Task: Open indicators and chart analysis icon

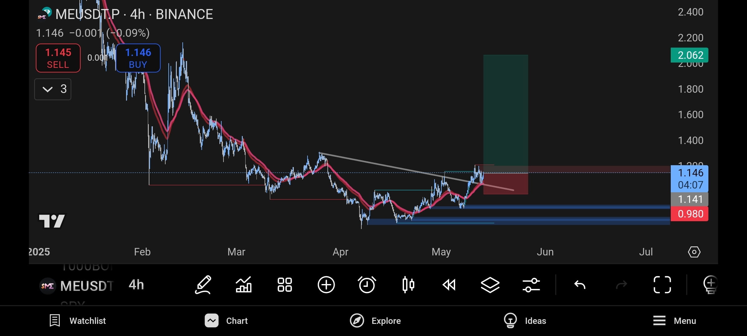Action: click(244, 285)
